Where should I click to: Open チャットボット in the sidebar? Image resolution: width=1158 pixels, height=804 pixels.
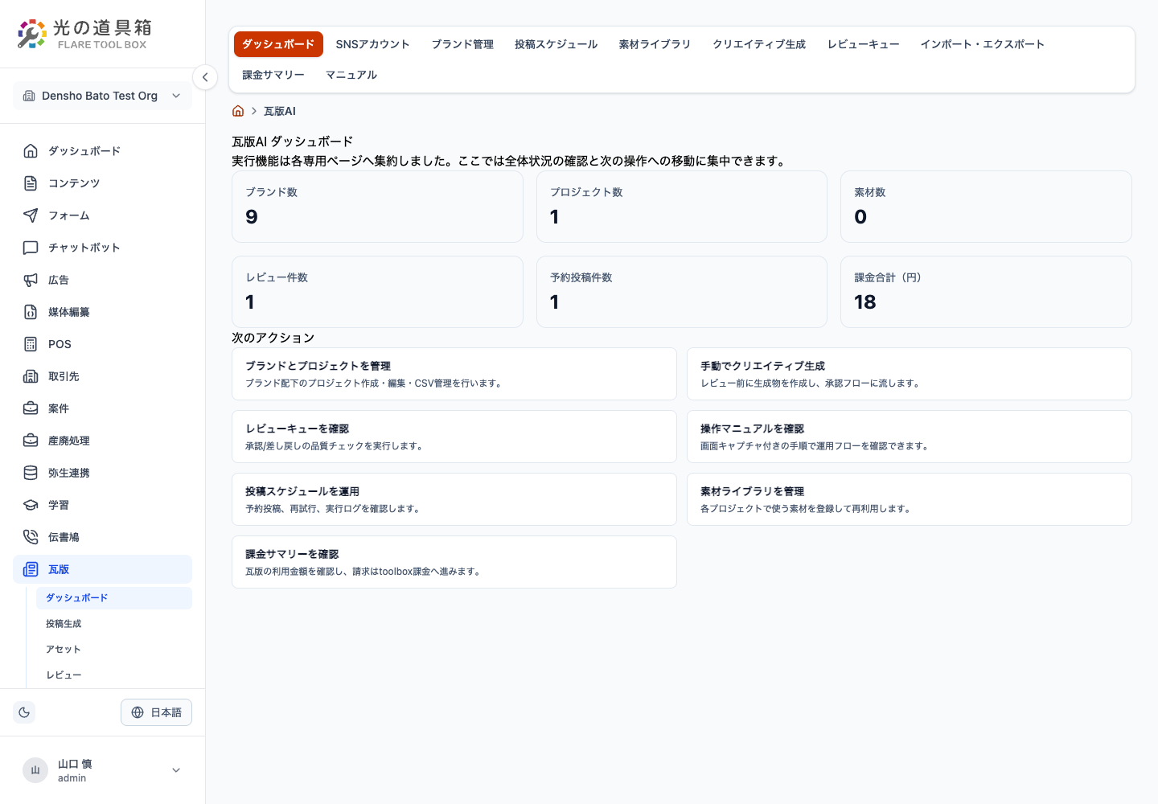pos(102,248)
